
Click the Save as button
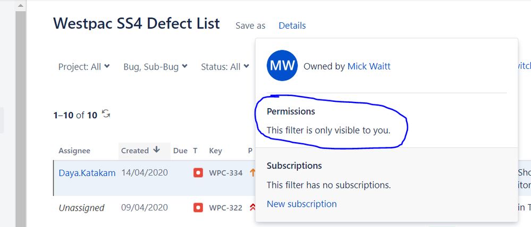click(x=250, y=25)
